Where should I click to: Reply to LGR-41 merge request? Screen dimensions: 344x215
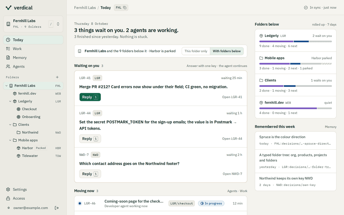[x=90, y=97]
